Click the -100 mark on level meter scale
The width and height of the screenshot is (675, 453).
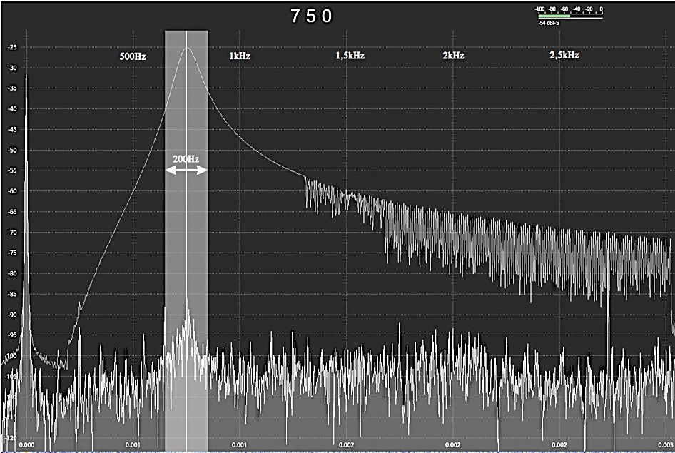[540, 9]
